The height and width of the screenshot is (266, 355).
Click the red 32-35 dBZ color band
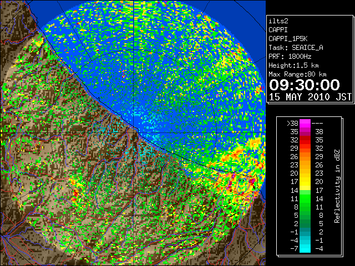tap(305, 140)
